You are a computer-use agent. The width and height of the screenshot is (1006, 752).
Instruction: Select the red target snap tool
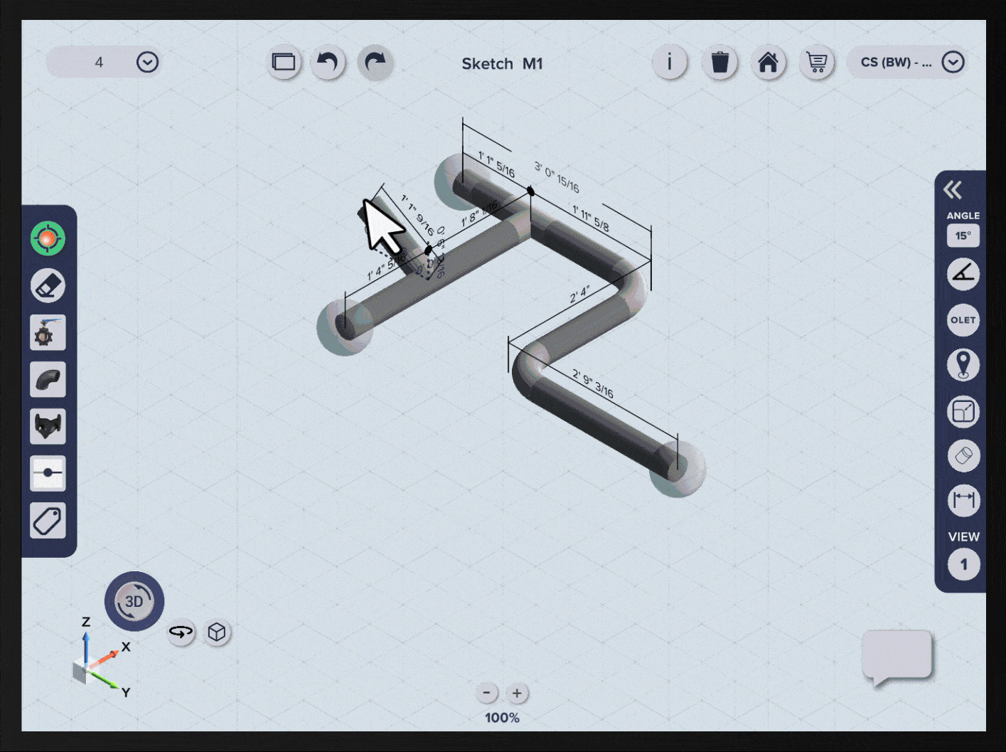point(48,238)
